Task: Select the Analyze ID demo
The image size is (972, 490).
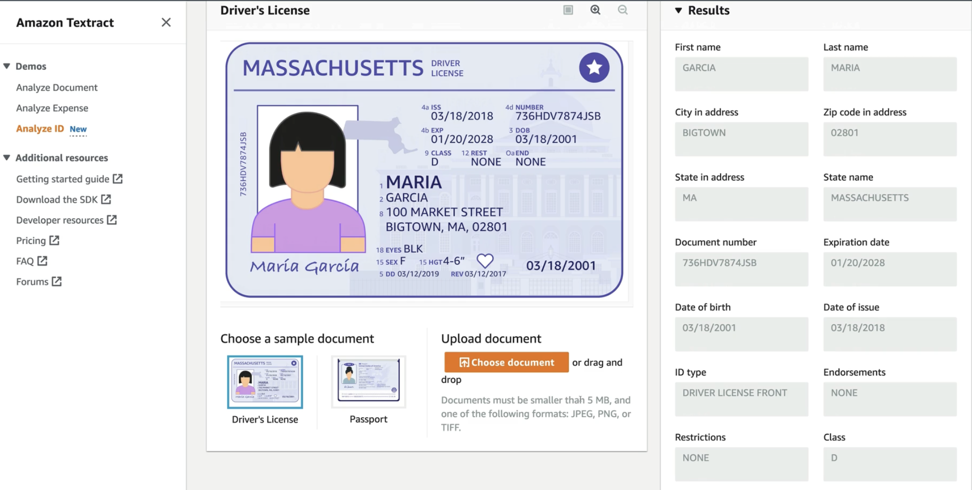Action: [x=40, y=128]
